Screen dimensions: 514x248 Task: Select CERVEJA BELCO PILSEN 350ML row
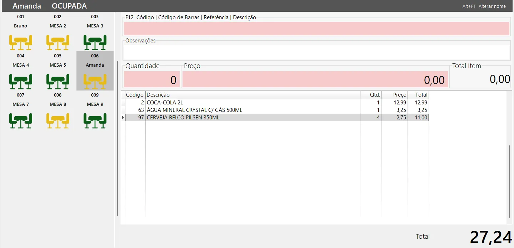click(x=277, y=118)
